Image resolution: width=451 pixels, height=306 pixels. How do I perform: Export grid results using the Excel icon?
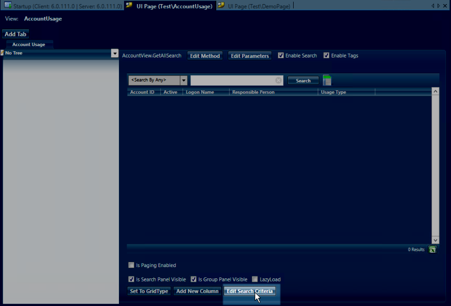432,249
